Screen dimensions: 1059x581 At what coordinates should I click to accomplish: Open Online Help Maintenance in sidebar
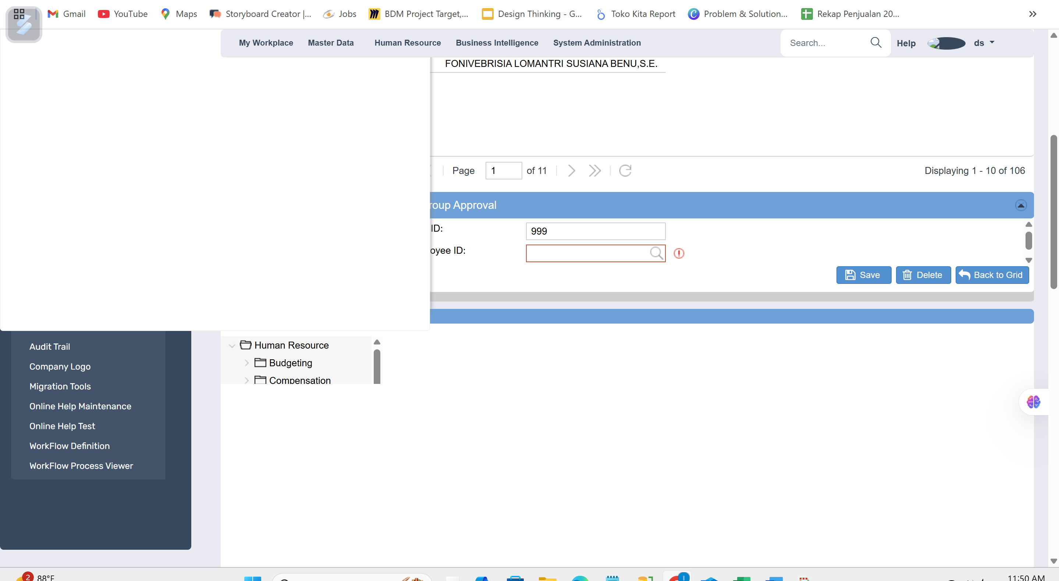click(x=80, y=406)
